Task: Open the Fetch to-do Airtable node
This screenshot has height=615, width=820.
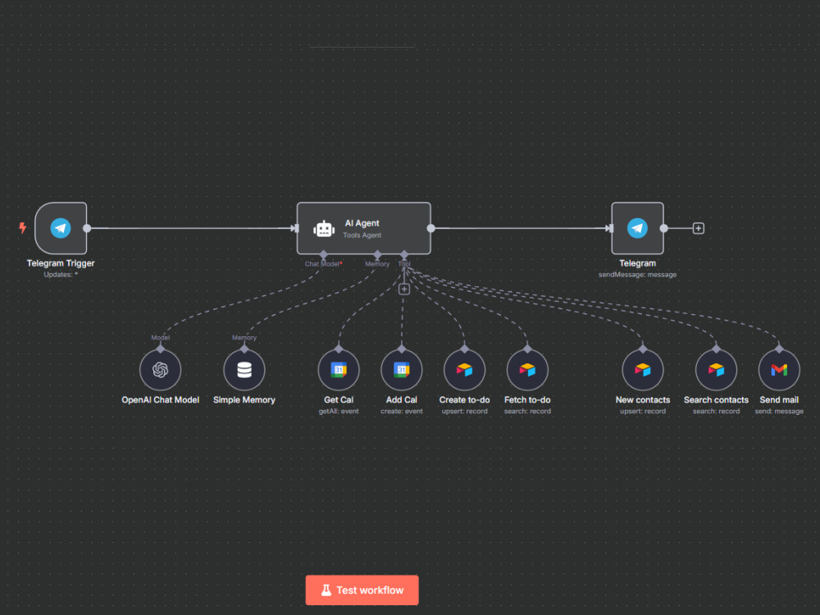Action: pyautogui.click(x=527, y=370)
